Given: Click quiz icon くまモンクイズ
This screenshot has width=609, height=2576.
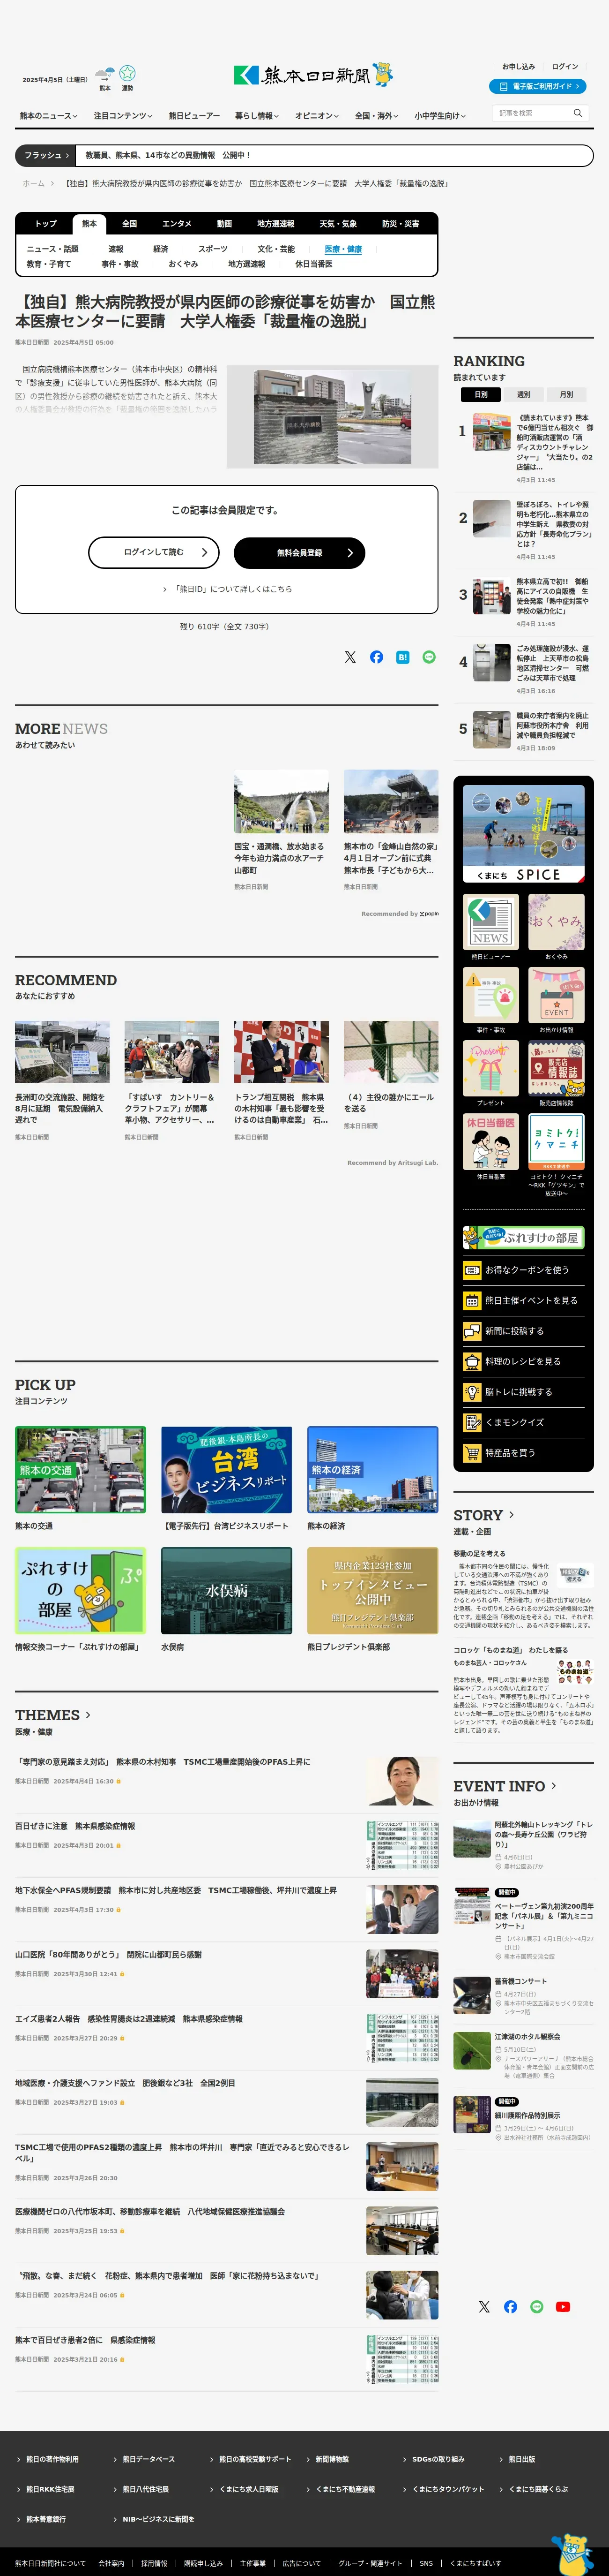Looking at the screenshot, I should pyautogui.click(x=472, y=1422).
